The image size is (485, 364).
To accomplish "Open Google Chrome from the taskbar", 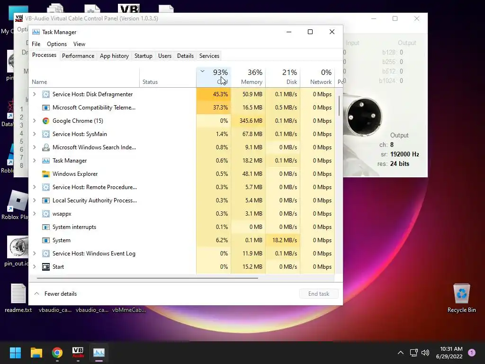I will coord(57,353).
